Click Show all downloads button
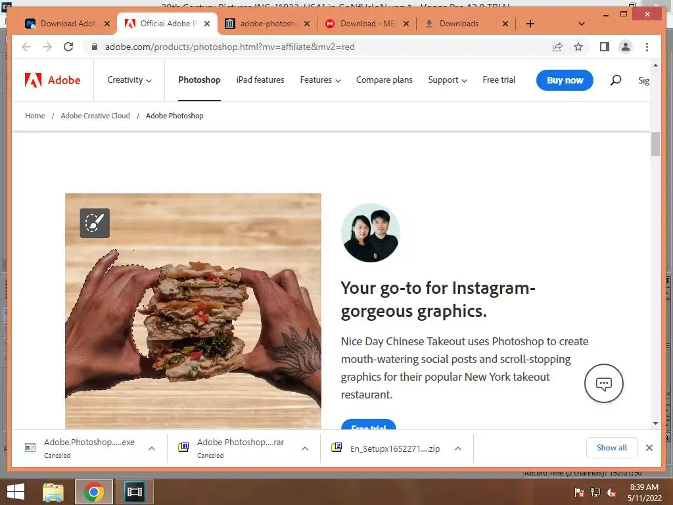 point(611,448)
